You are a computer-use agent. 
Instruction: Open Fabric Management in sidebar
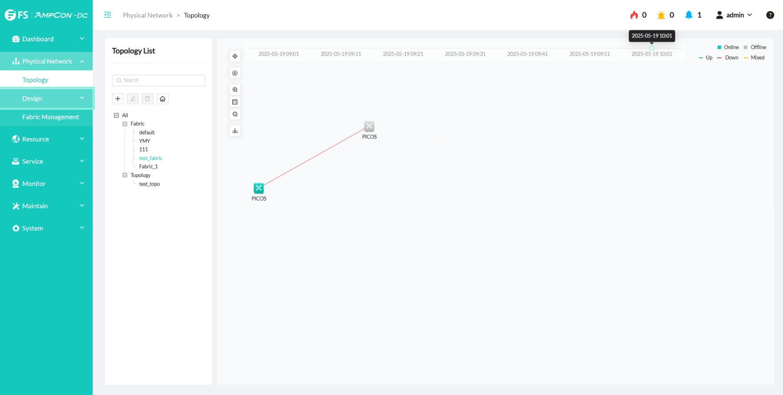[50, 117]
